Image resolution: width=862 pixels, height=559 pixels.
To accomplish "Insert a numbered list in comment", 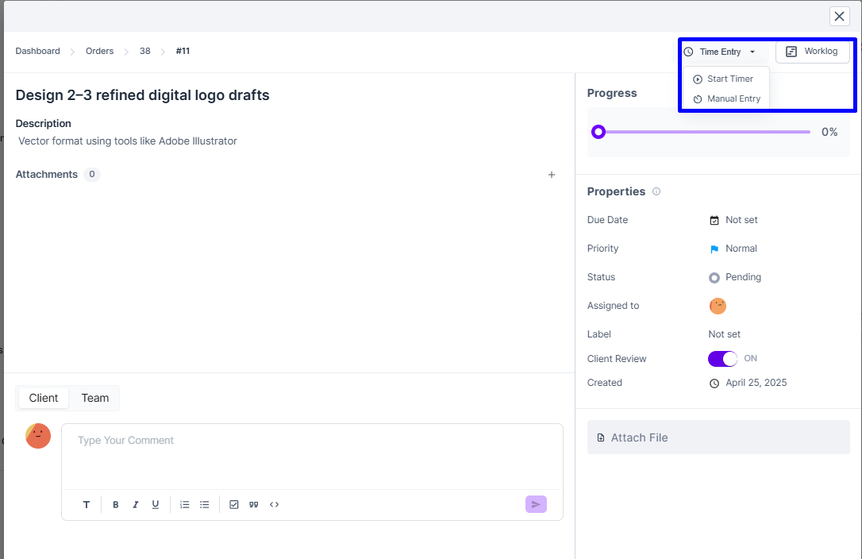I will 185,505.
